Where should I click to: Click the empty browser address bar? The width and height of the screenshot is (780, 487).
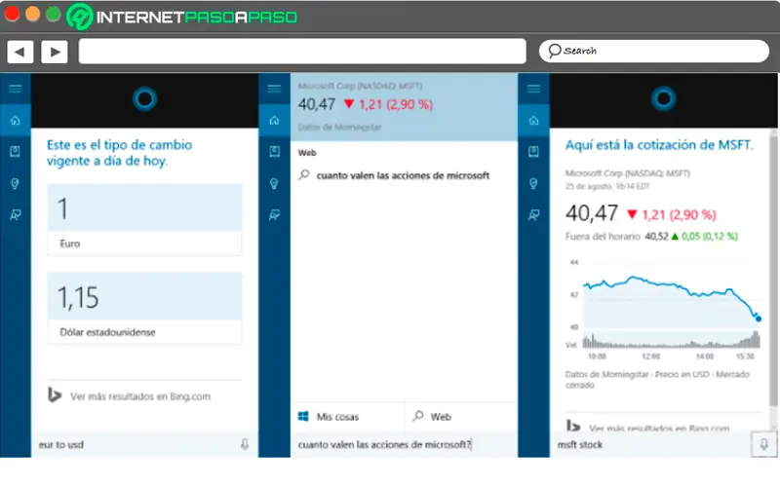(x=302, y=52)
